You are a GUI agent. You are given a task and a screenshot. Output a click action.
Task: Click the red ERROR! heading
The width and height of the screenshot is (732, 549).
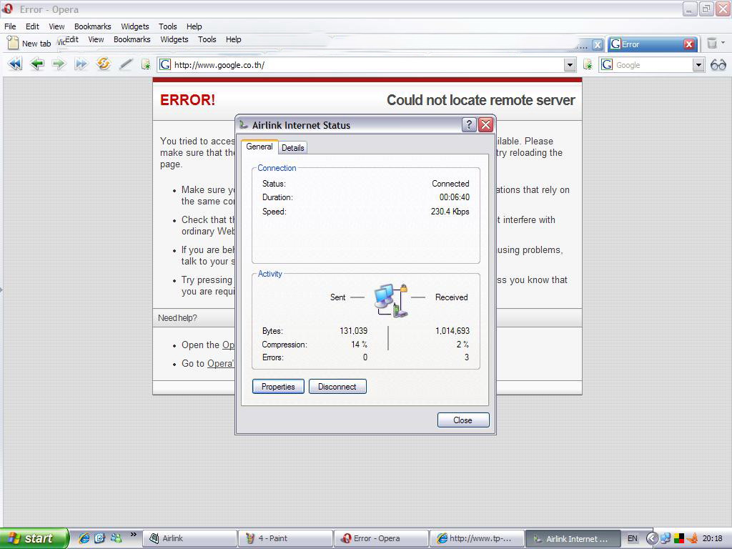pos(188,100)
